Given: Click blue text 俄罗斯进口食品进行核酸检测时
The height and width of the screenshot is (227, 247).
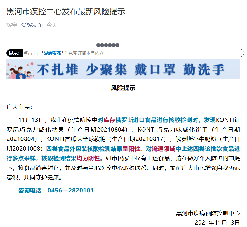Looking at the screenshot, I should pyautogui.click(x=157, y=120).
